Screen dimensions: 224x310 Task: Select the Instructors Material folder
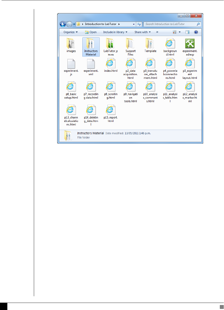pyautogui.click(x=91, y=47)
